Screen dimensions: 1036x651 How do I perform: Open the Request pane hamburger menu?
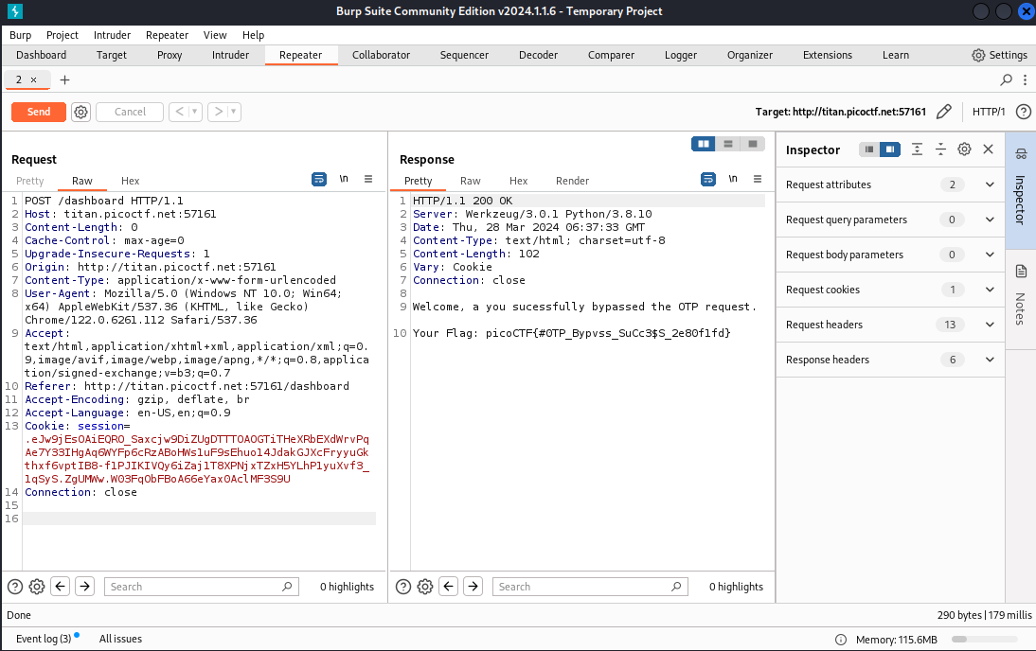[368, 179]
